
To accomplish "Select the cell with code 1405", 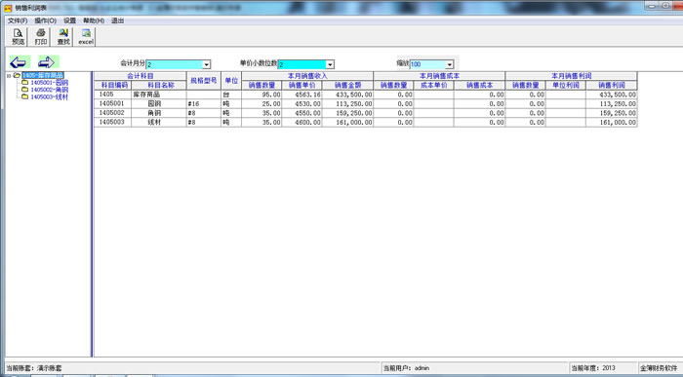I will 113,94.
